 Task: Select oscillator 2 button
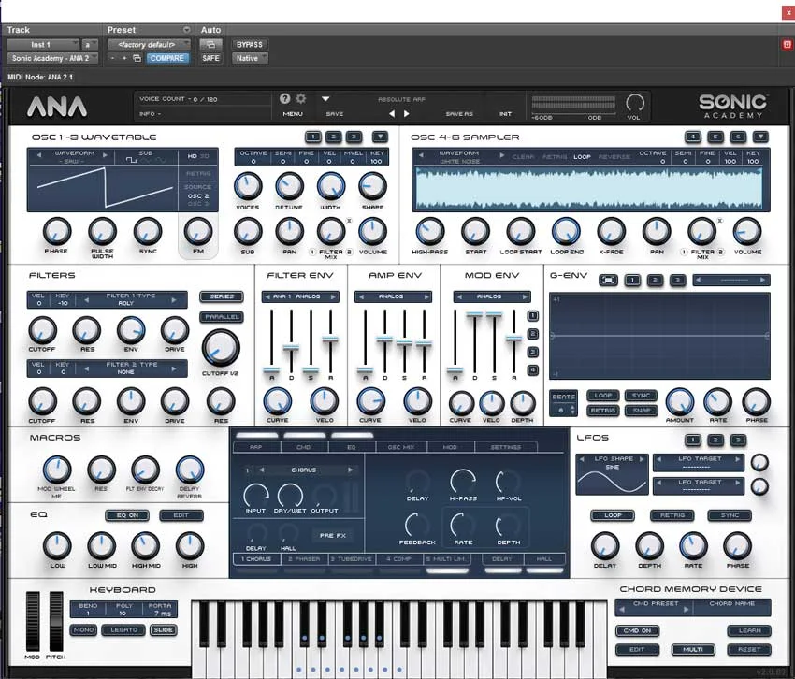point(333,137)
